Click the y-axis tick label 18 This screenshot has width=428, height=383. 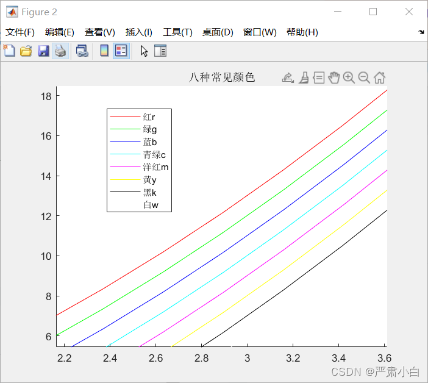click(x=46, y=96)
